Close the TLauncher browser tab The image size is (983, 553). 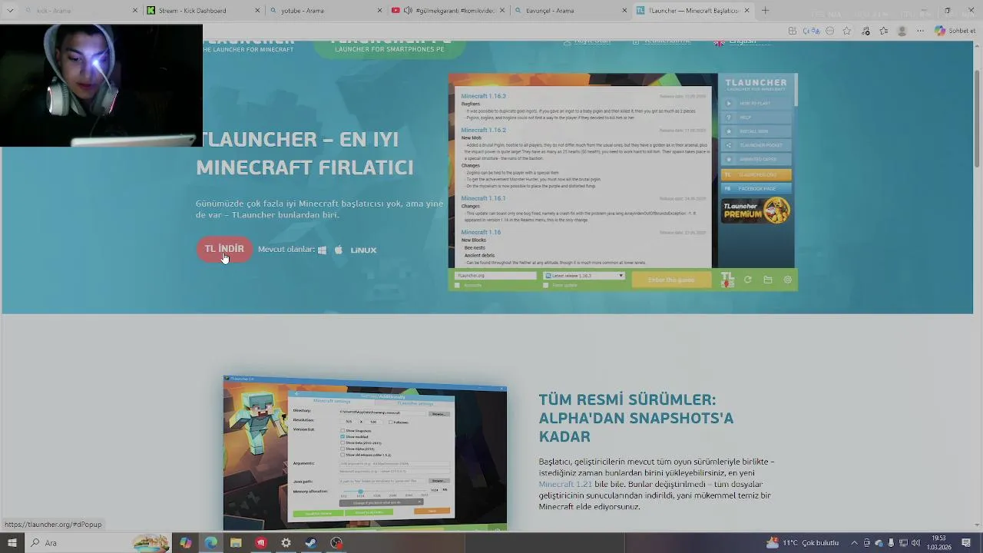[x=746, y=11]
